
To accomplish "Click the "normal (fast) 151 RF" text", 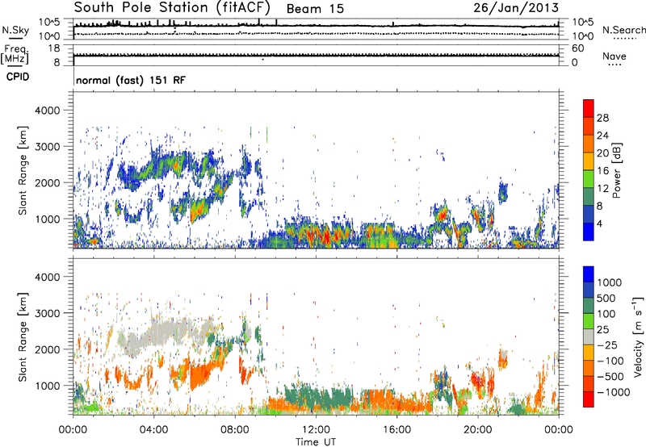I will tap(131, 80).
